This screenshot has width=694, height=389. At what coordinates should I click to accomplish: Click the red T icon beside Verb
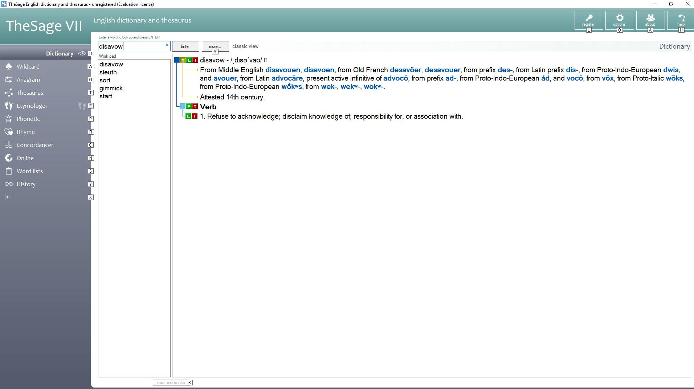[x=195, y=107]
